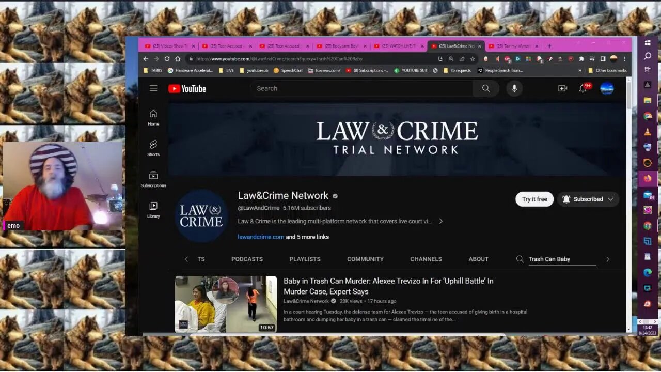Open Firefox from the taskbar
661x372 pixels.
648,178
